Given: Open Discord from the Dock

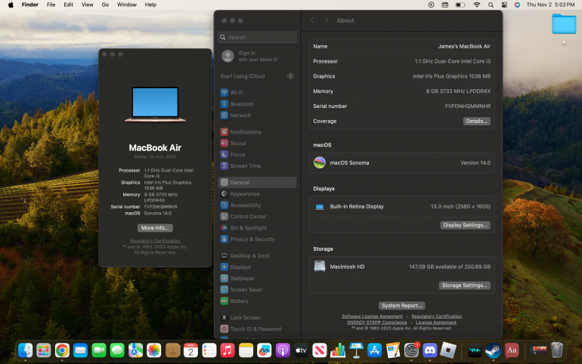Looking at the screenshot, I should pos(430,350).
